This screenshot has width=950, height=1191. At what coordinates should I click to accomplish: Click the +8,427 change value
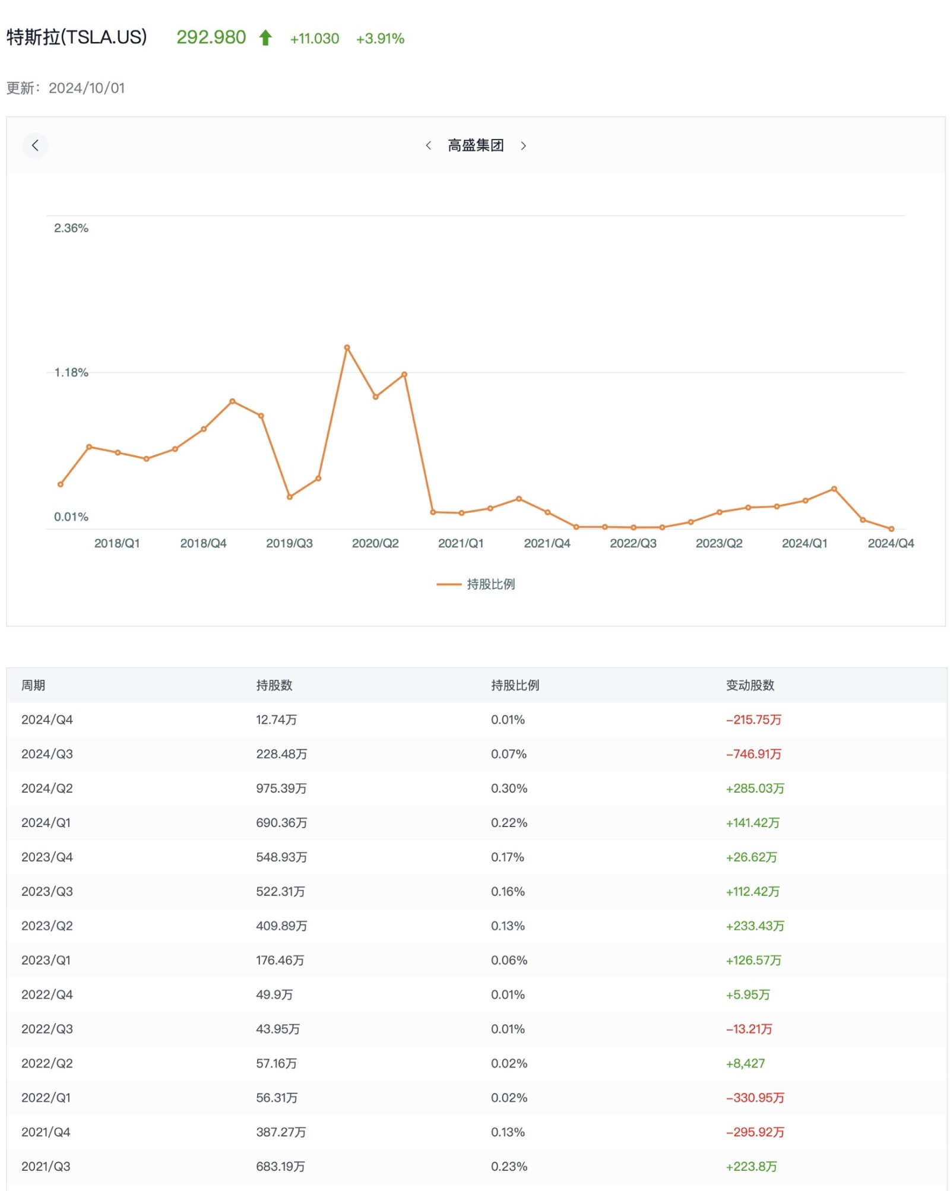[745, 1064]
